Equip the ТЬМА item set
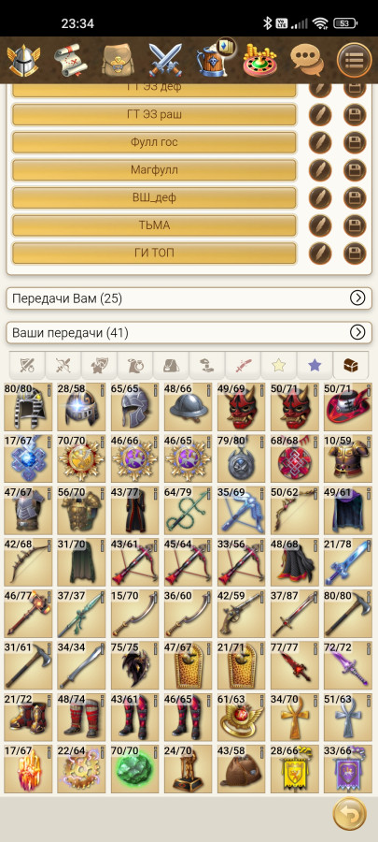 click(x=154, y=225)
